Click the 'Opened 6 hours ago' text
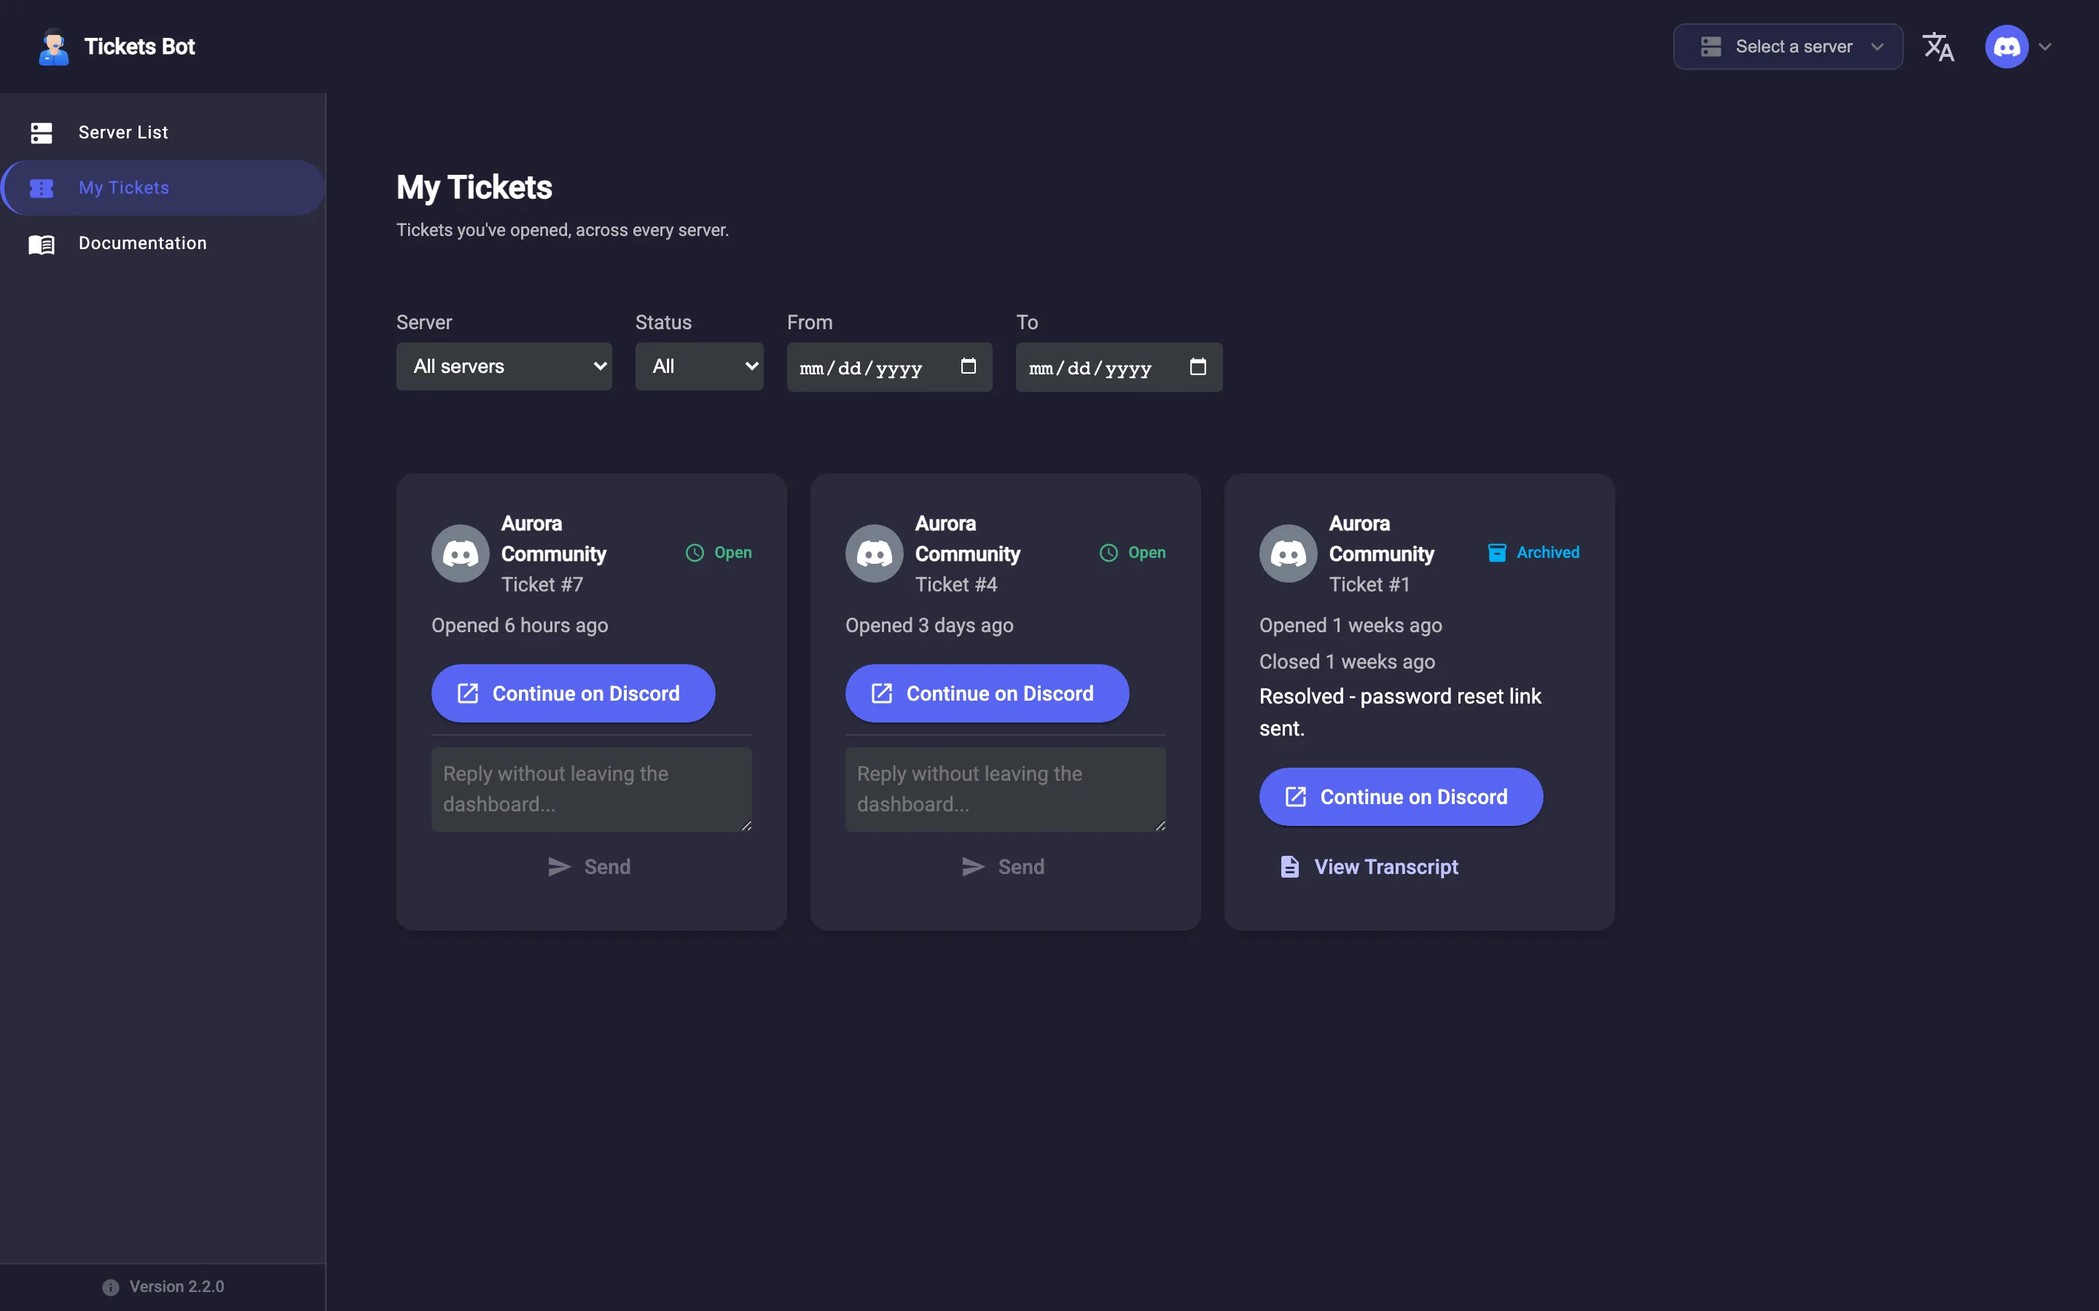 pos(520,626)
